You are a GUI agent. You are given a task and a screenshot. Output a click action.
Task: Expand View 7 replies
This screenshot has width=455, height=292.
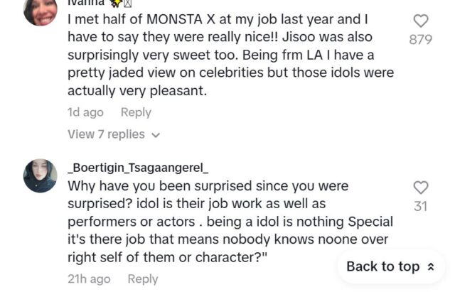coord(106,134)
